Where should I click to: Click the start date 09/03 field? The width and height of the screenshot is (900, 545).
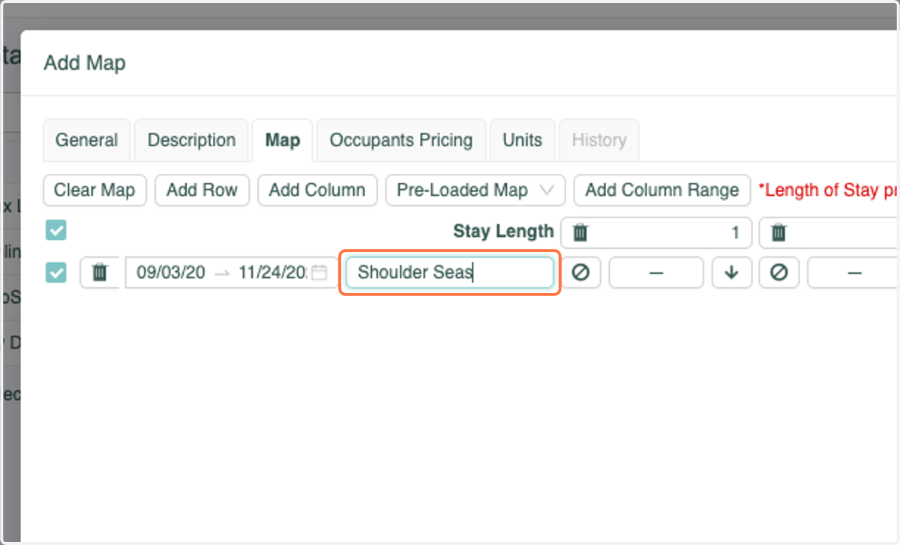coord(170,273)
